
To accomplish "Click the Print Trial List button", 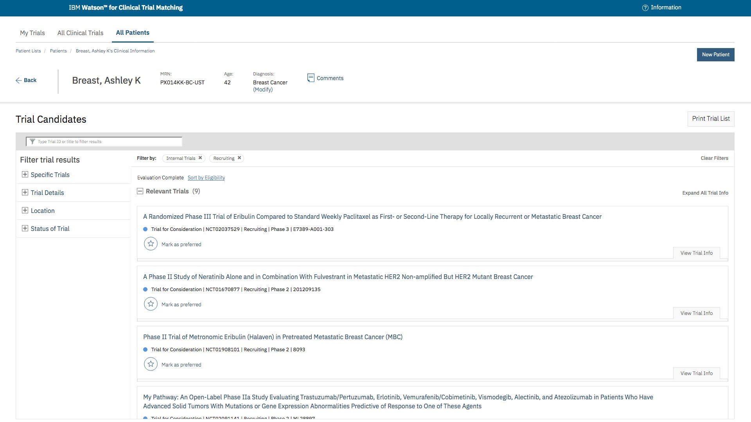I will tap(711, 119).
